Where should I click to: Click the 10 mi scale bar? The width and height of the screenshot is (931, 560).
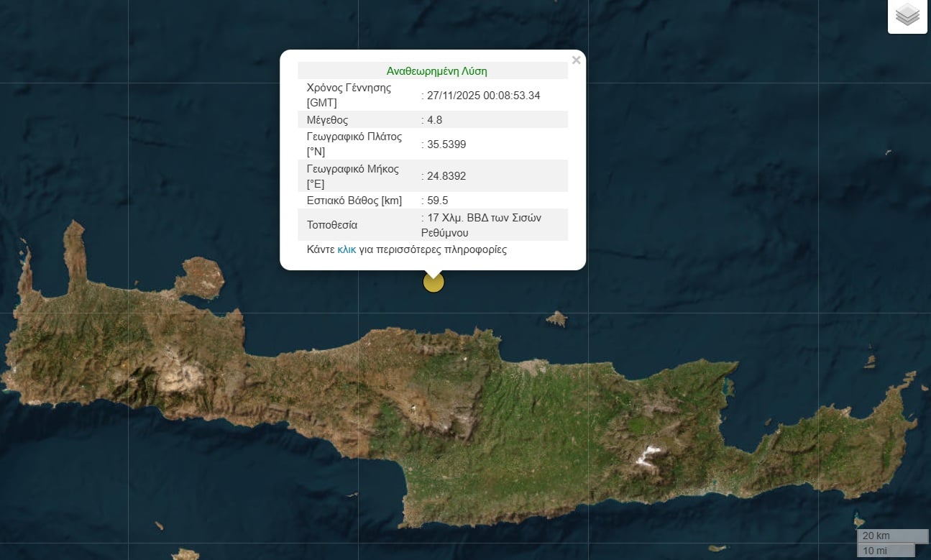[885, 550]
